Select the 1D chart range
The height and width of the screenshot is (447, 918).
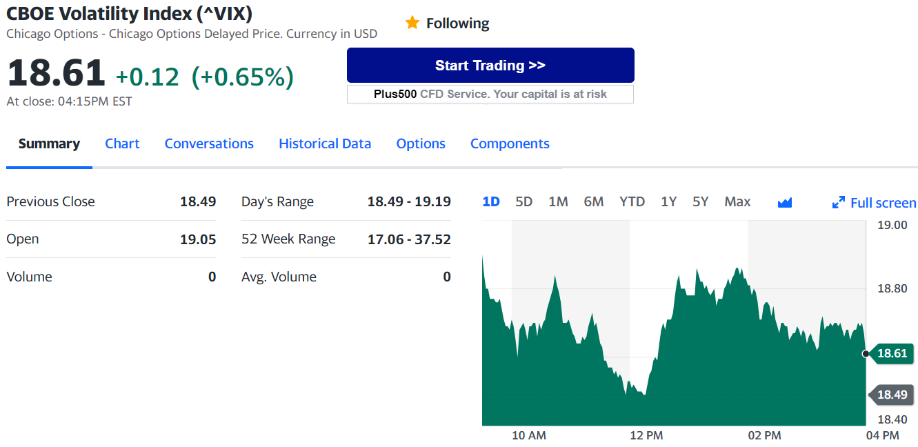click(491, 202)
